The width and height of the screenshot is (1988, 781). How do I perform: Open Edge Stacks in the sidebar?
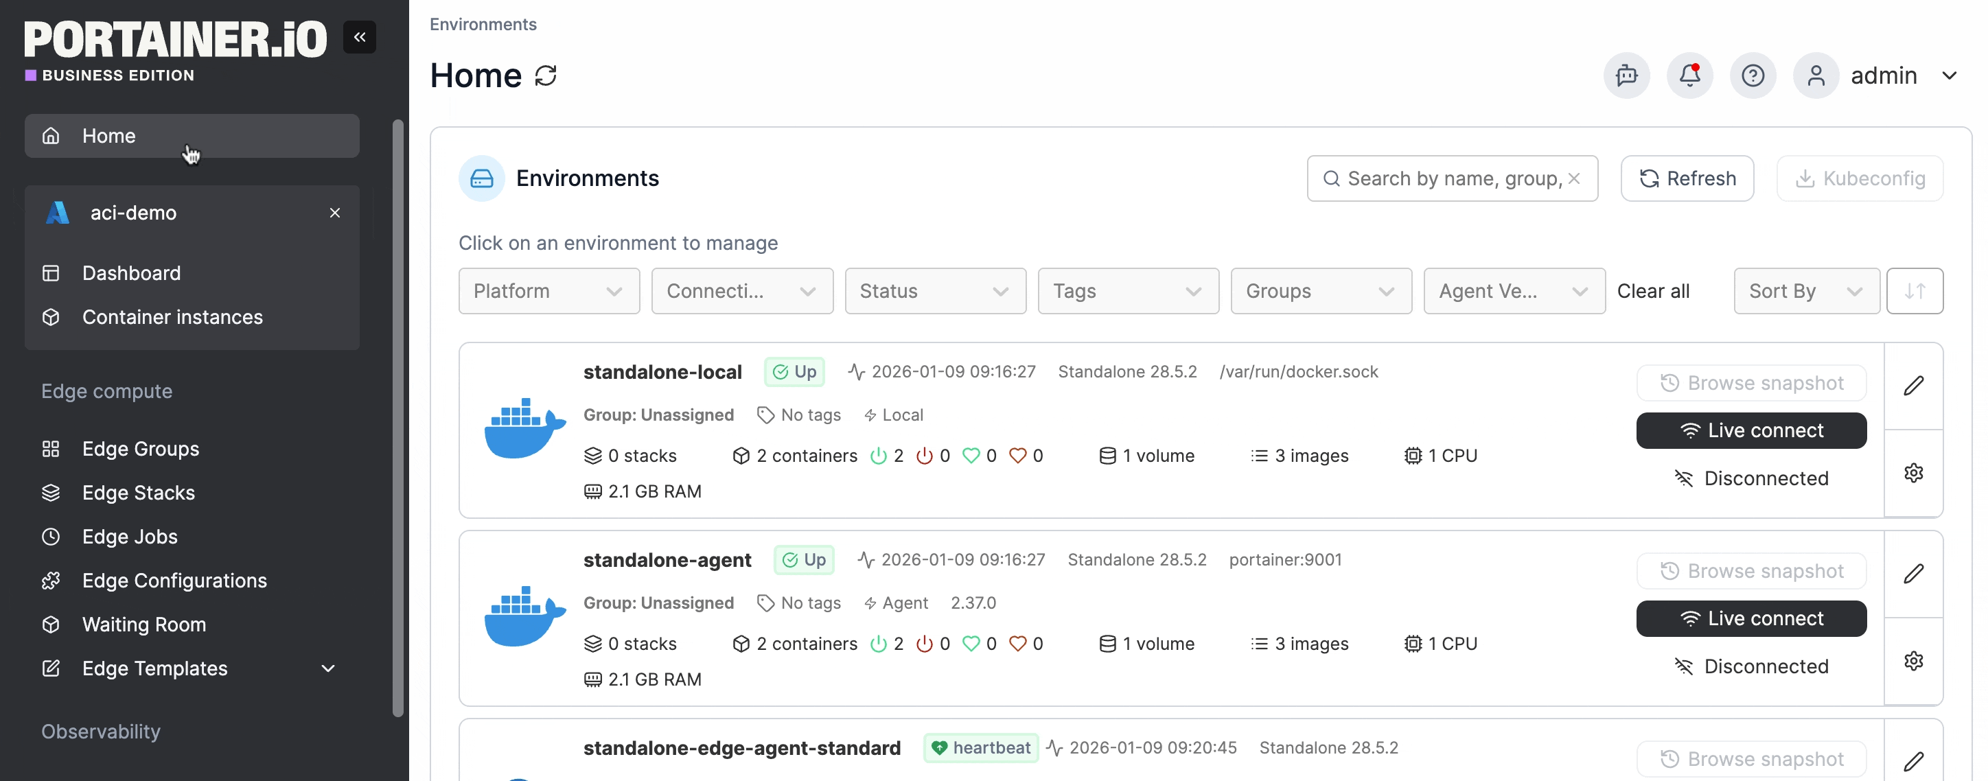[x=138, y=492]
